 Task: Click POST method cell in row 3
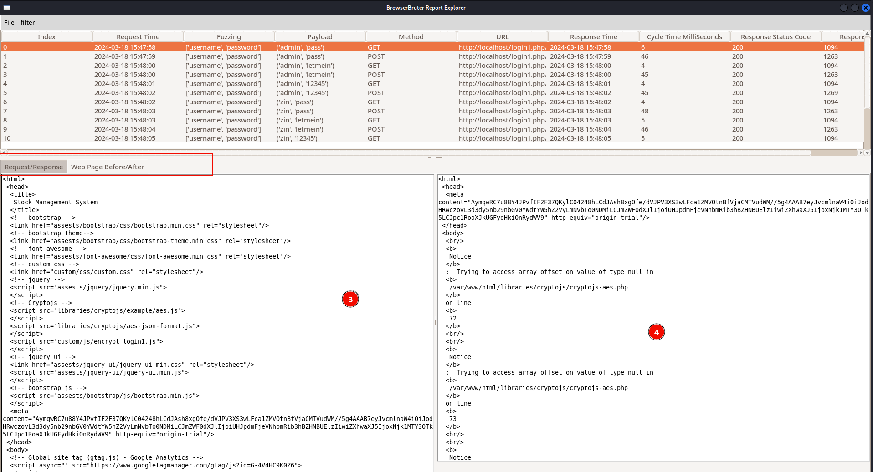coord(376,75)
